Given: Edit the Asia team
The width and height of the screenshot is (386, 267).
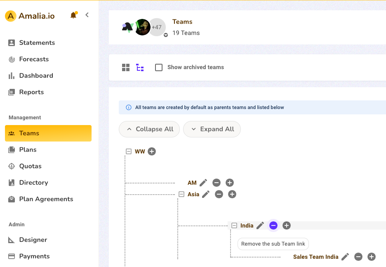Looking at the screenshot, I should tap(206, 194).
